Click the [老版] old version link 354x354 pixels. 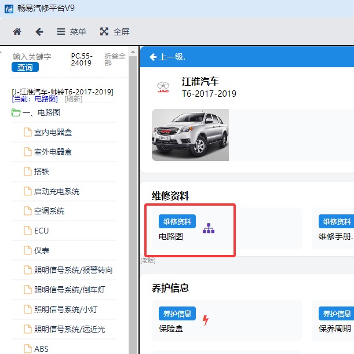(148, 261)
